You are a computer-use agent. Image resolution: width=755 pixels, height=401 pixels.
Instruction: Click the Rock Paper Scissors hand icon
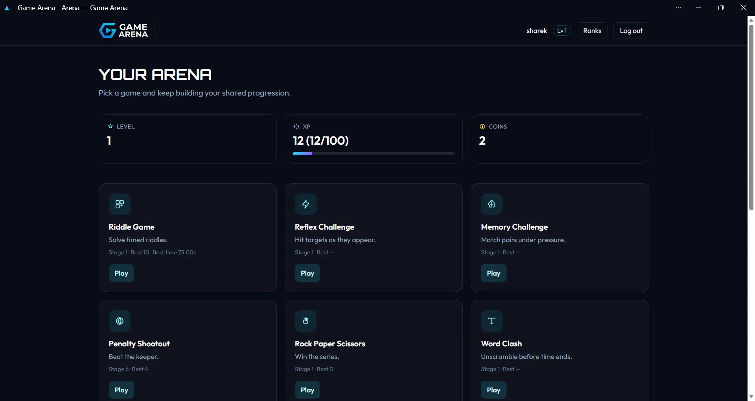(306, 321)
